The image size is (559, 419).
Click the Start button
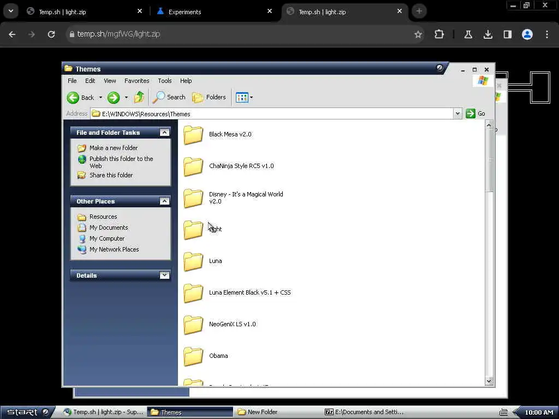pos(27,412)
